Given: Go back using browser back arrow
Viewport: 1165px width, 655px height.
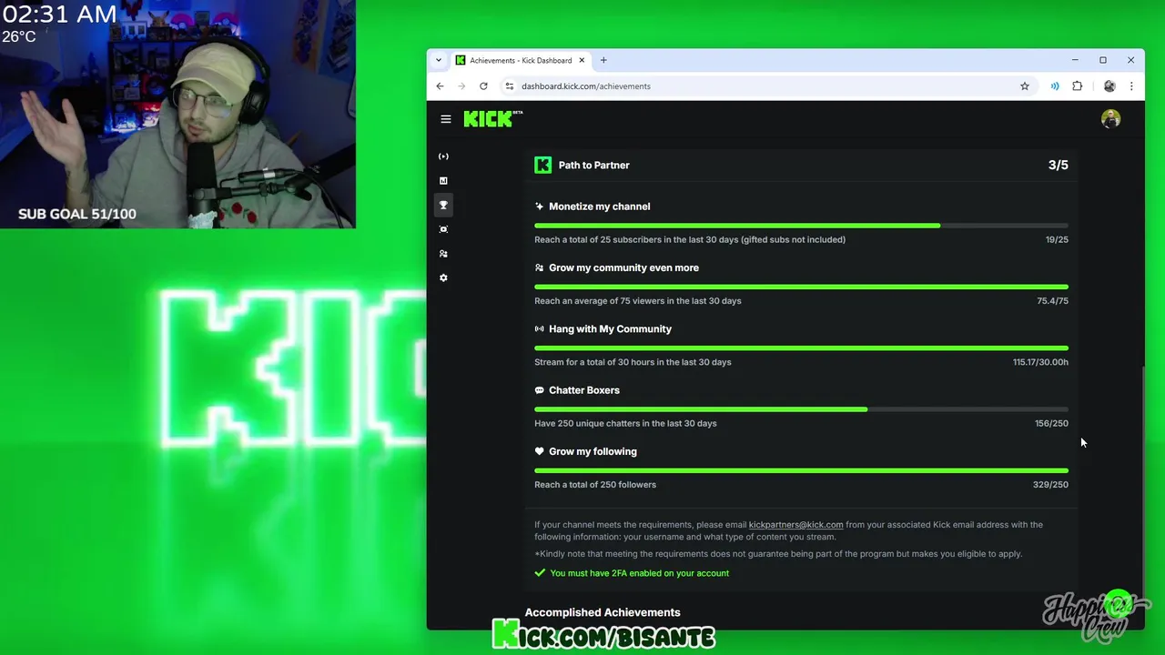Looking at the screenshot, I should pos(440,86).
